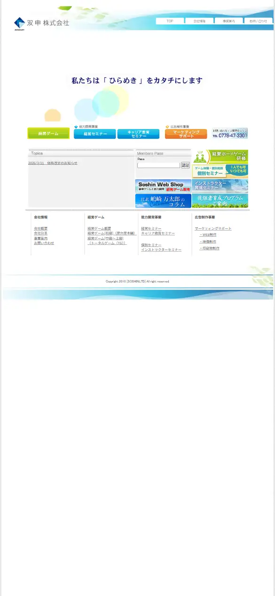
Task: Open the インストラクター育成セミナー banner
Action: pyautogui.click(x=220, y=185)
